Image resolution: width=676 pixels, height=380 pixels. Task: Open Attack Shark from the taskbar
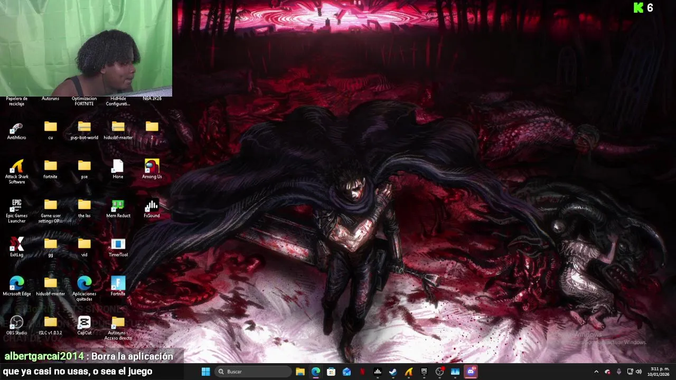click(409, 372)
